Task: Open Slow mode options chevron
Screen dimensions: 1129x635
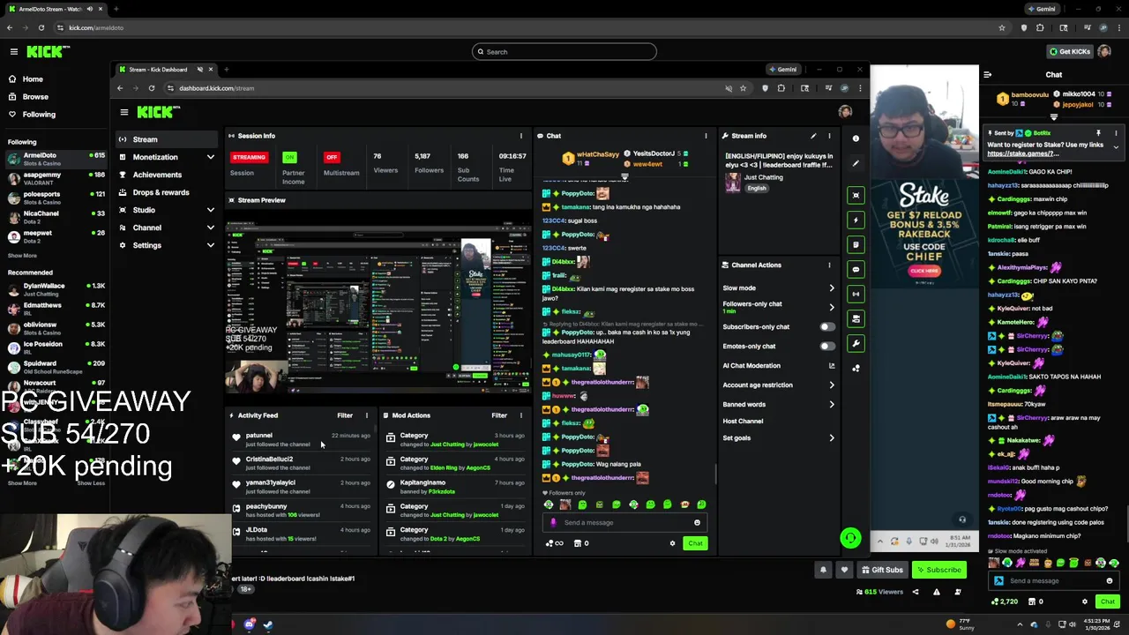Action: click(831, 288)
